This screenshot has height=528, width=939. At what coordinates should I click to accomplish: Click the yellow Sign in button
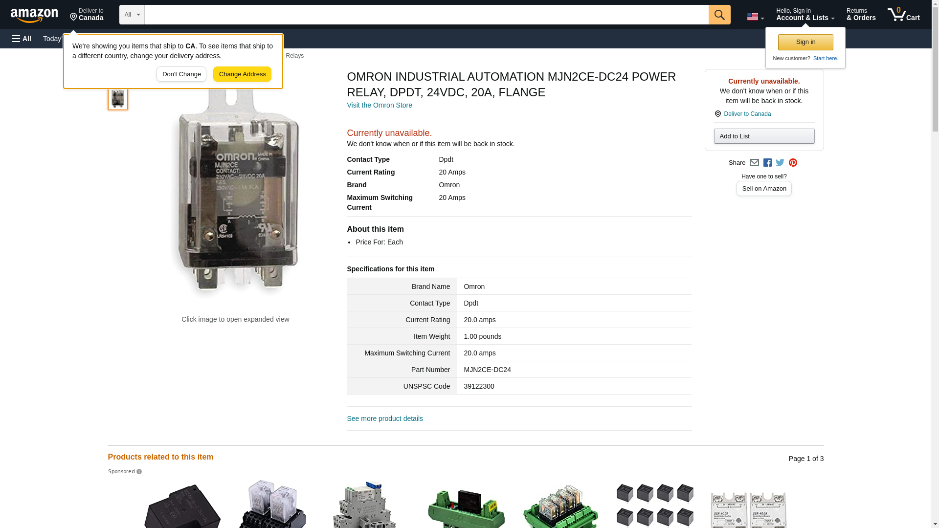pos(805,42)
